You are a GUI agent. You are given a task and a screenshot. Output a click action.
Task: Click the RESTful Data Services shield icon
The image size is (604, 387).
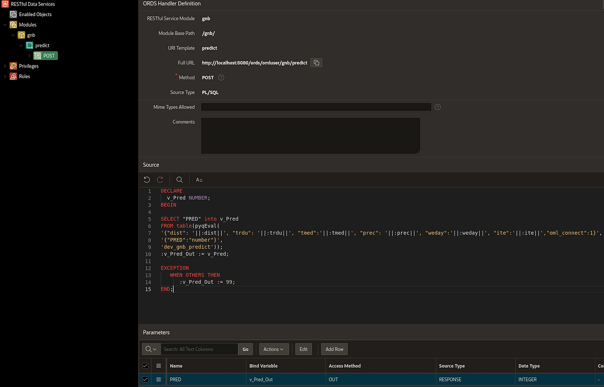coord(6,4)
